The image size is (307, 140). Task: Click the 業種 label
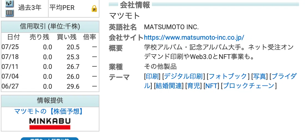click(x=116, y=67)
